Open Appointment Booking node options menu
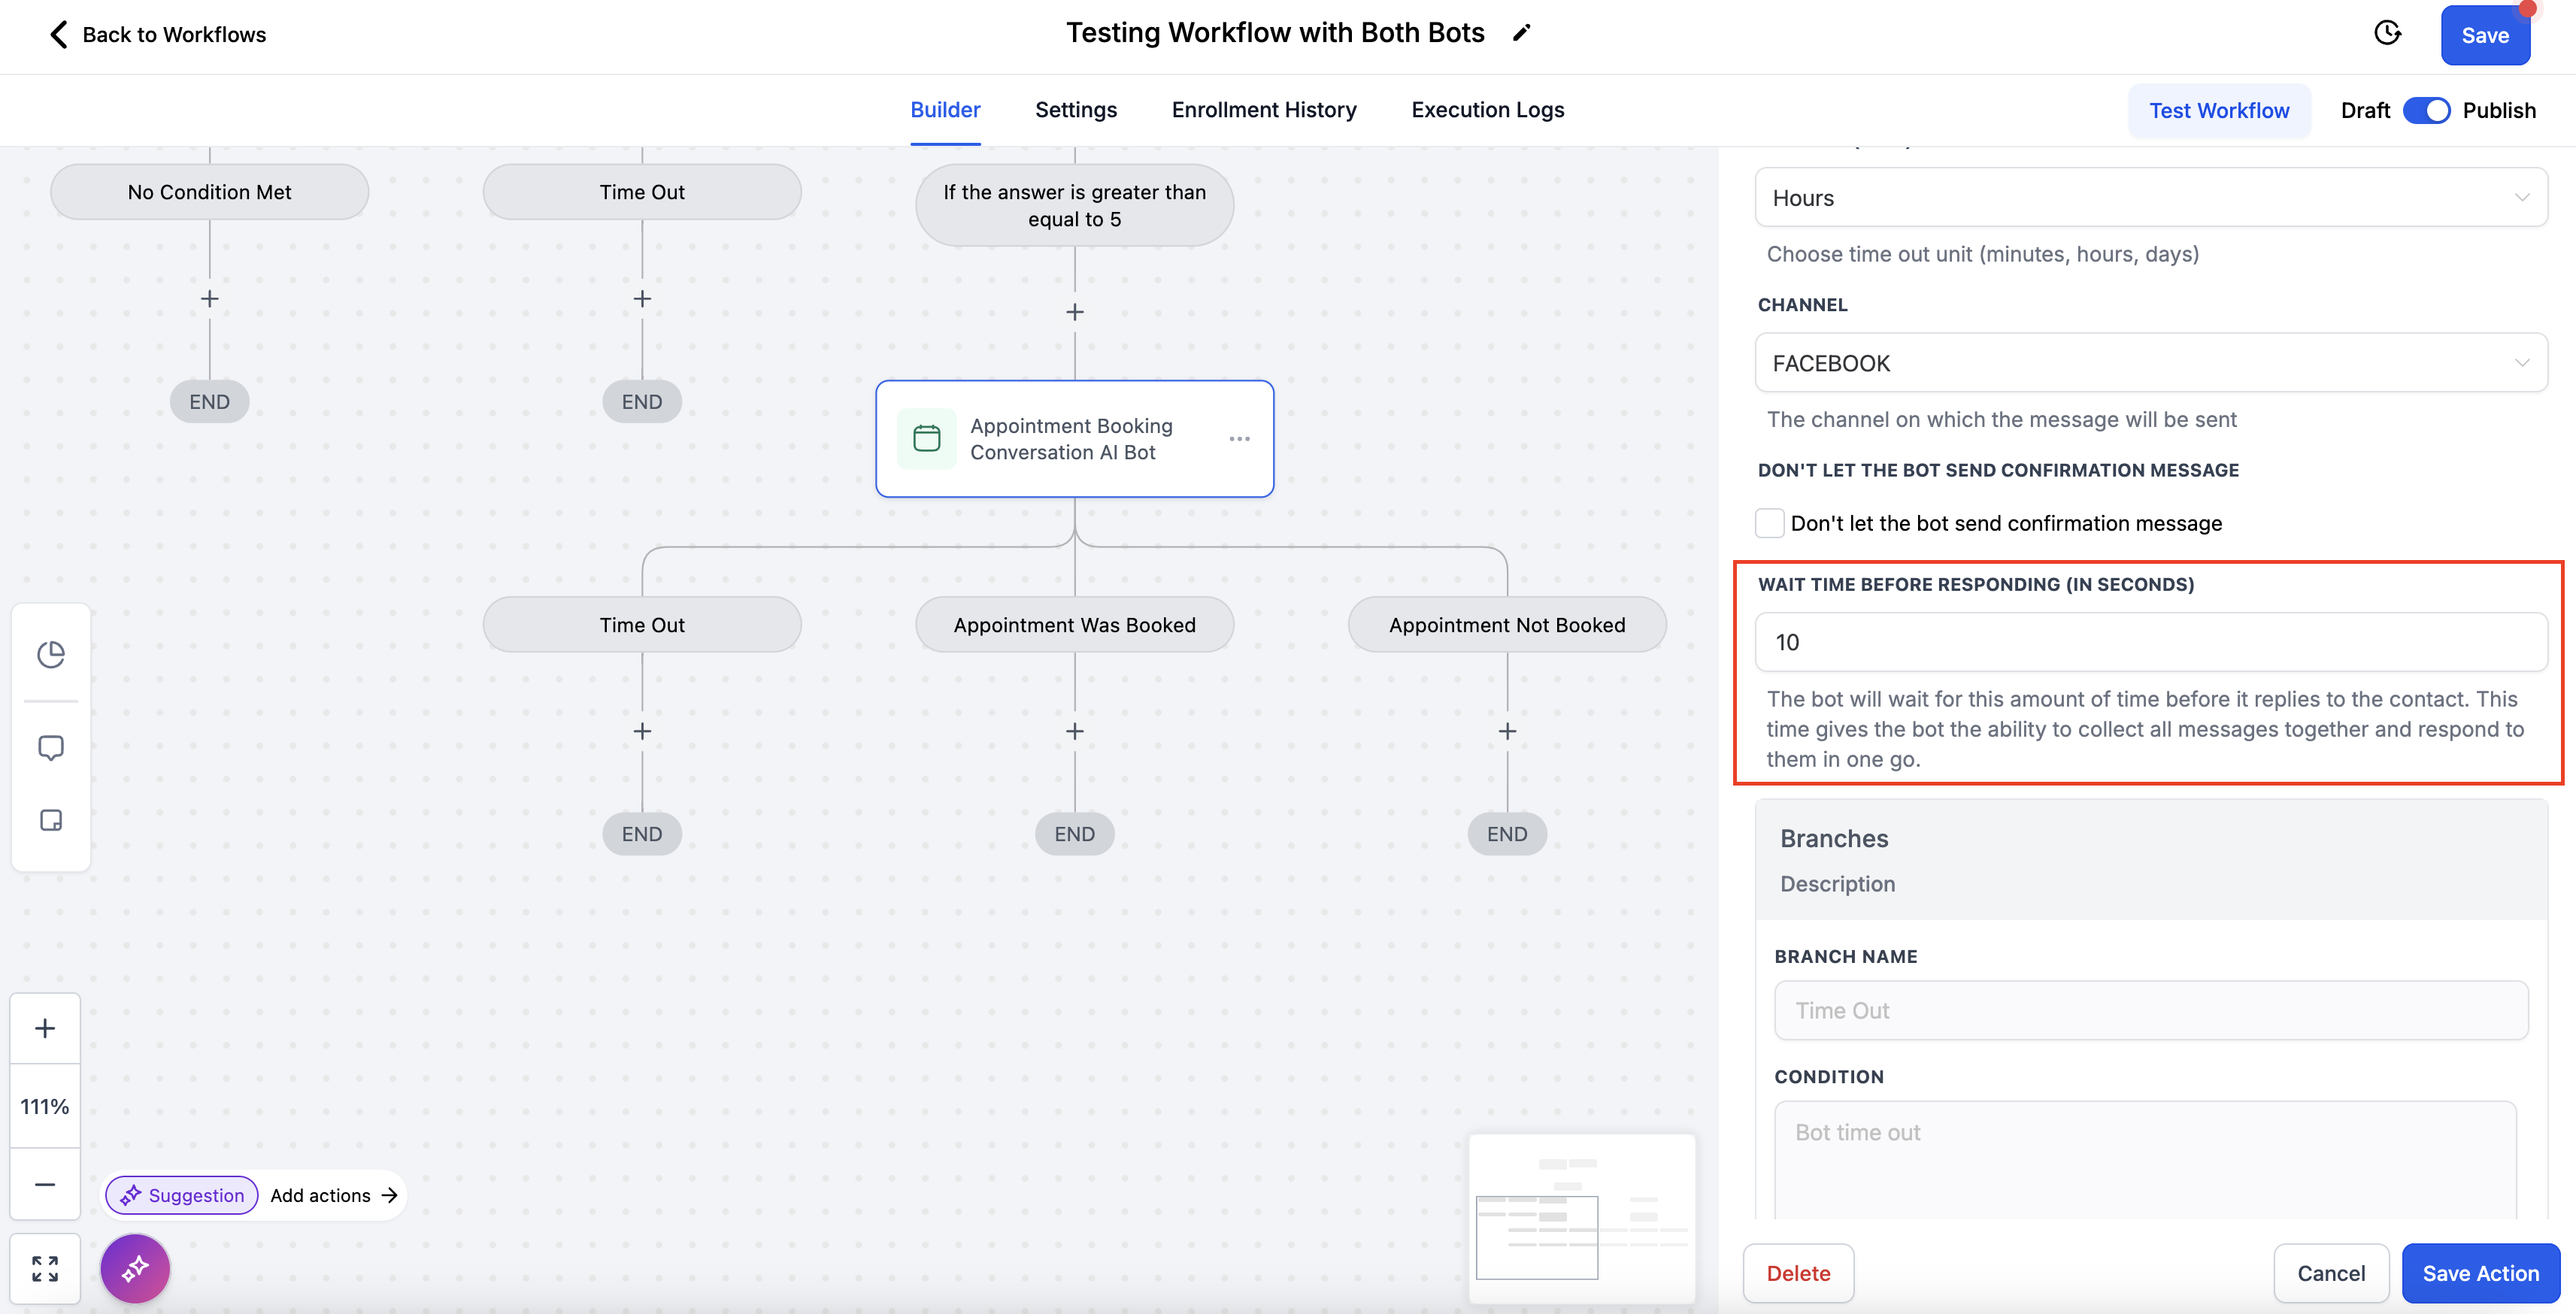The image size is (2576, 1314). [x=1239, y=439]
